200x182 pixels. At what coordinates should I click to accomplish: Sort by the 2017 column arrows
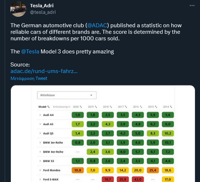pos(126,107)
